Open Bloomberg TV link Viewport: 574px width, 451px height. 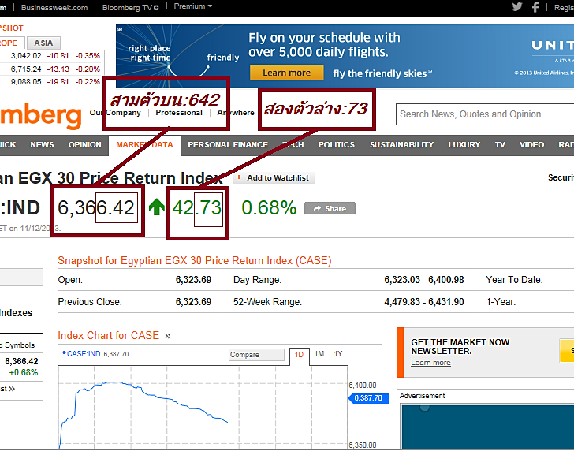point(127,8)
